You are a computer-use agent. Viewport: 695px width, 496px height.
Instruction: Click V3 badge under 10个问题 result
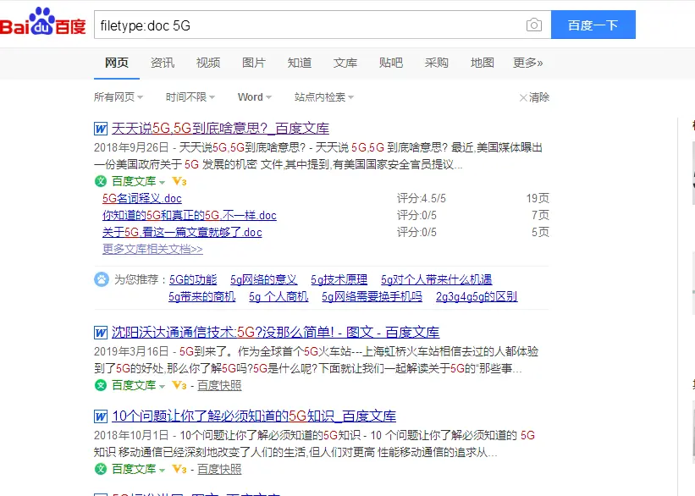[x=179, y=469]
